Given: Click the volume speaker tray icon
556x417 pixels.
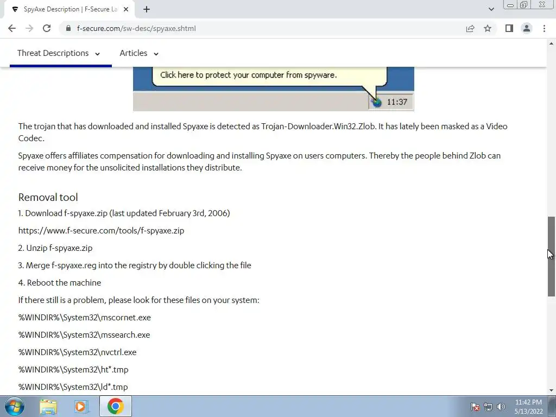Looking at the screenshot, I should (x=501, y=407).
